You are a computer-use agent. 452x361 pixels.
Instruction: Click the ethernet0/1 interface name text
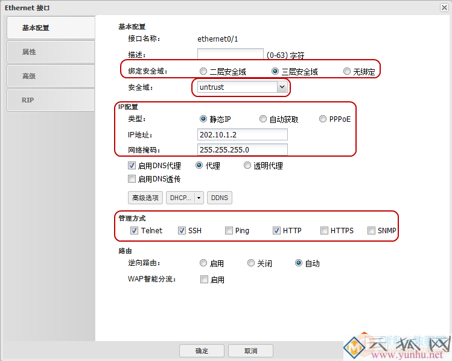click(x=218, y=39)
